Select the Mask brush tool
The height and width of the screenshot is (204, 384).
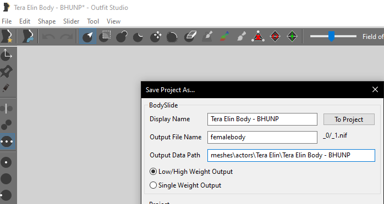105,36
